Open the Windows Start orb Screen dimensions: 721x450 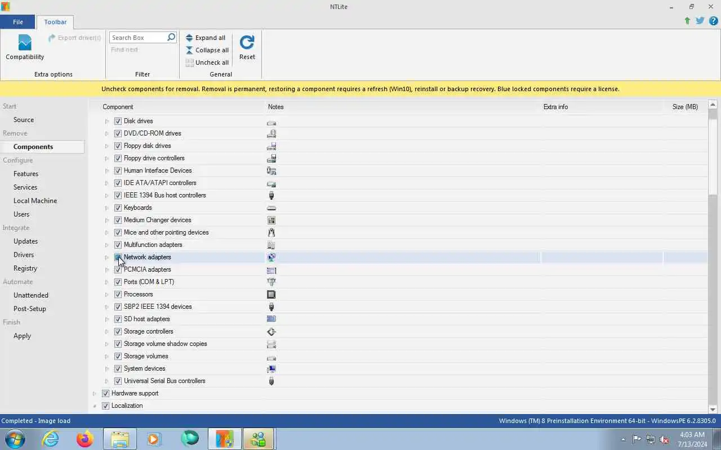click(15, 439)
